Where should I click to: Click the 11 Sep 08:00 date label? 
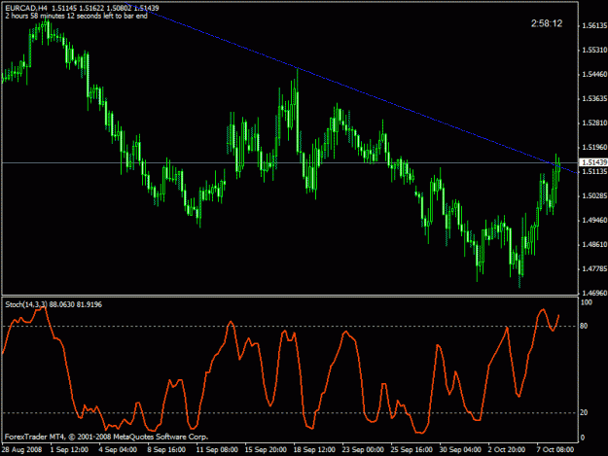(217, 450)
